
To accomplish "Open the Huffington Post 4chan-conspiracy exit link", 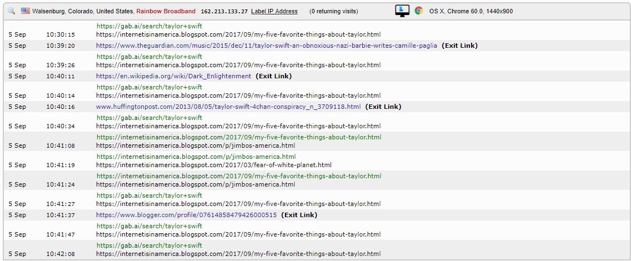I will tap(228, 107).
